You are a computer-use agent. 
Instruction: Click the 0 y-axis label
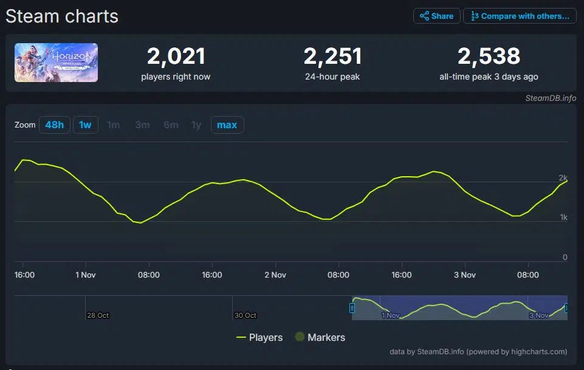(565, 257)
